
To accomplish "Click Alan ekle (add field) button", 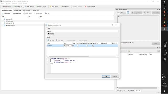I will click(x=51, y=40).
